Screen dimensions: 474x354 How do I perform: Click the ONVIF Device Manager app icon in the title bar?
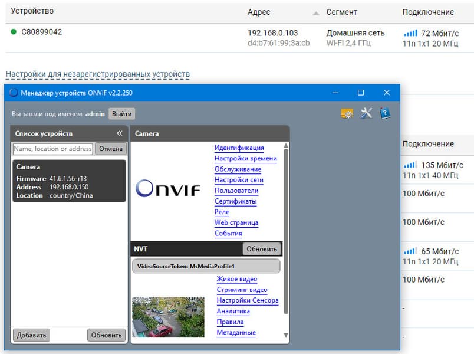point(14,93)
